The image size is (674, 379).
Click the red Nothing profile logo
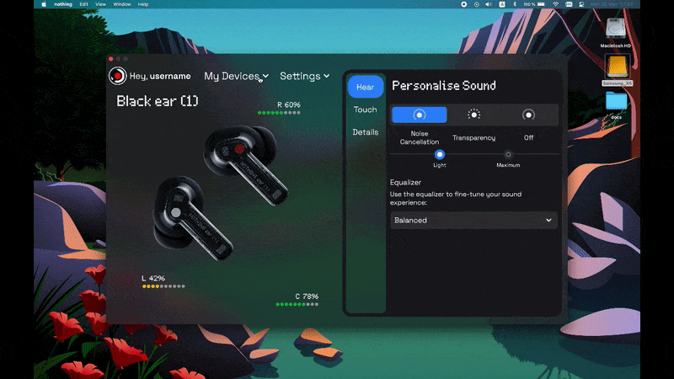[x=117, y=76]
